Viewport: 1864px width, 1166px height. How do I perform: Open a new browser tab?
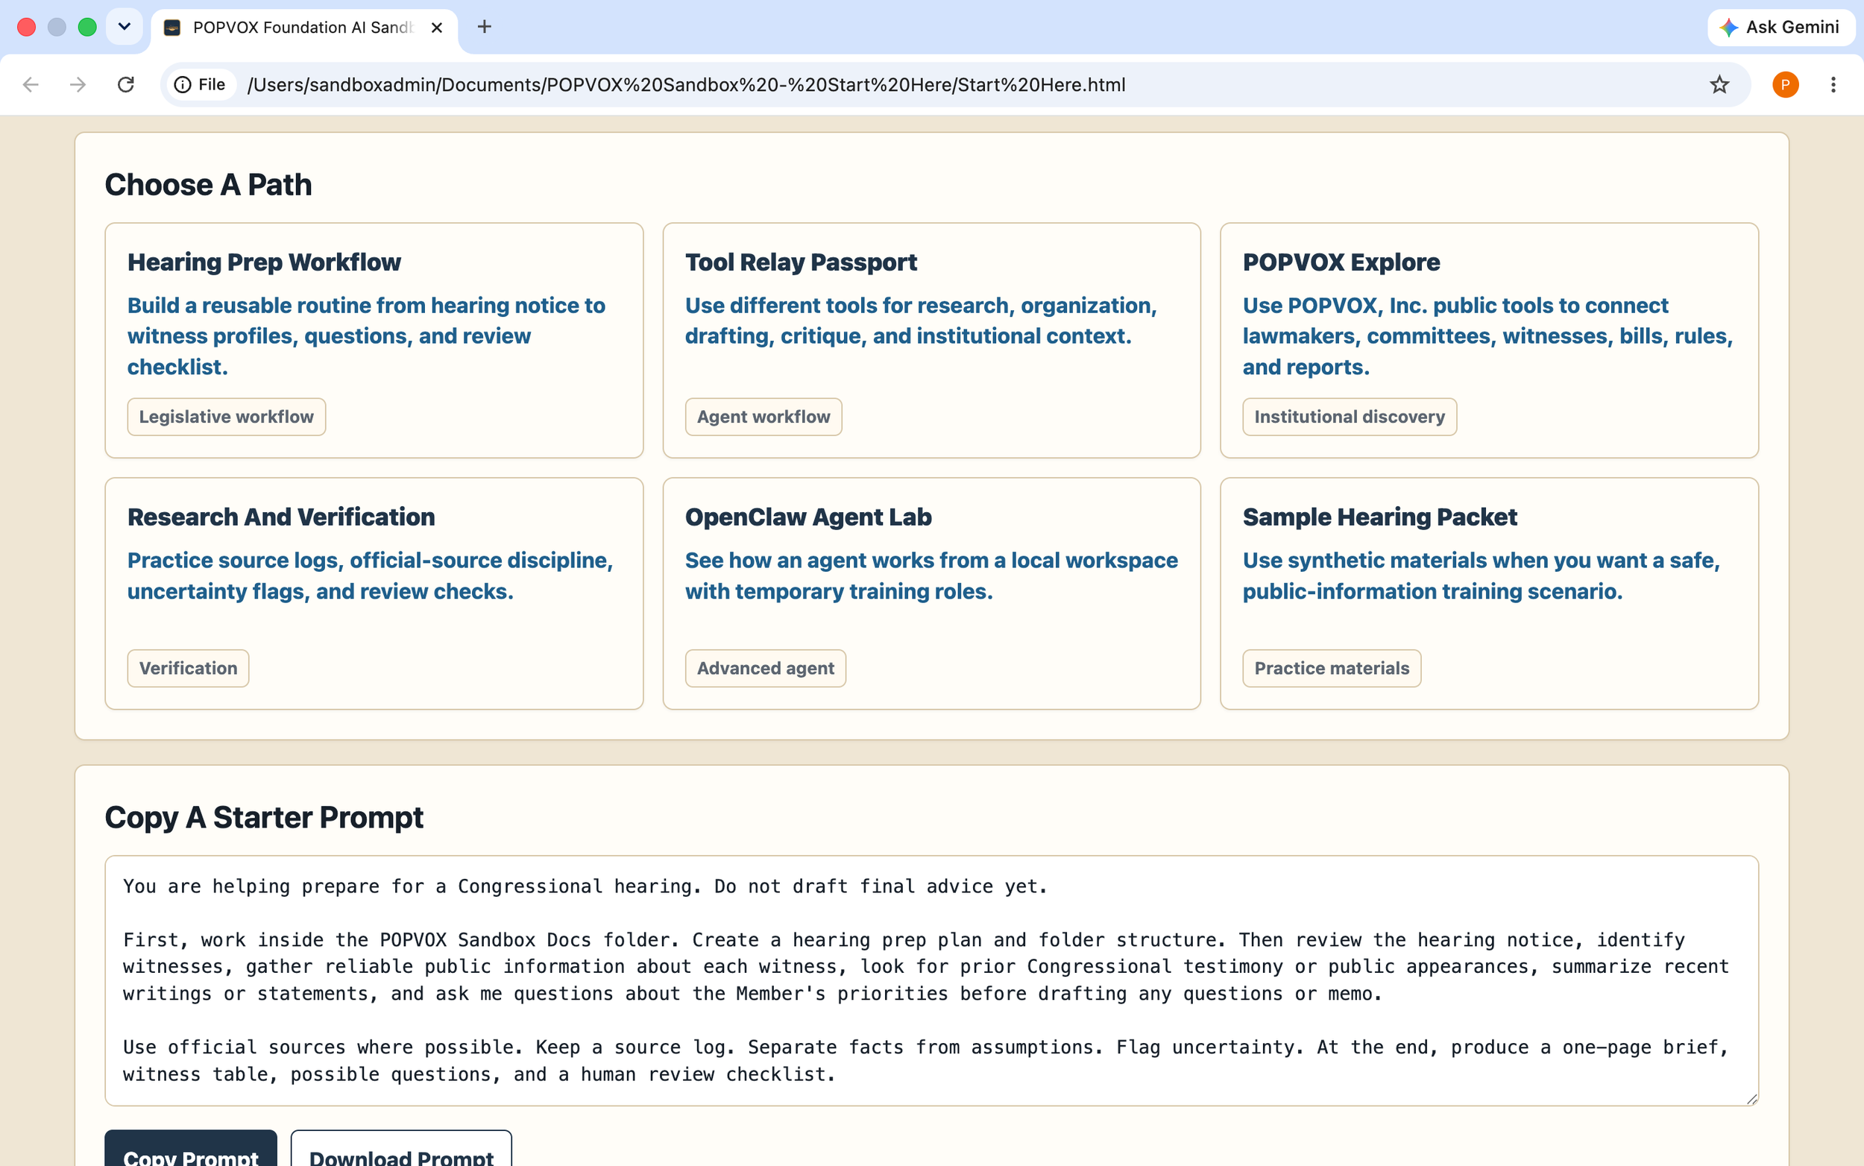pos(485,27)
